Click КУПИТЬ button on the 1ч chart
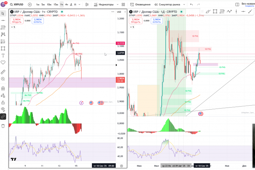This screenshot has width=255, height=170. click(38, 21)
